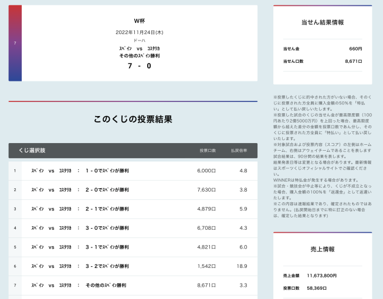Select the その他のスペイン勝利 row in results table
Screen dimensions: 383x299
pos(133,285)
